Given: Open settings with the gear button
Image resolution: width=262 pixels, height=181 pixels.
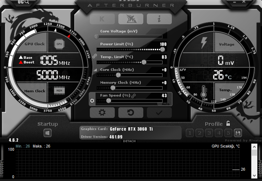Looking at the screenshot, I should pyautogui.click(x=102, y=113).
